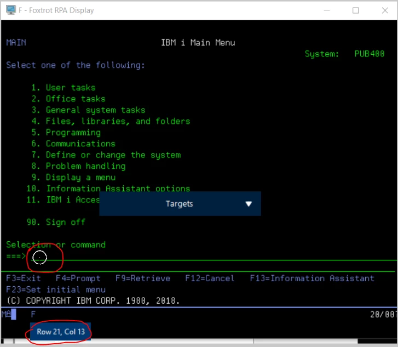Select option 11. IBM i Access
The width and height of the screenshot is (398, 347).
(x=63, y=200)
